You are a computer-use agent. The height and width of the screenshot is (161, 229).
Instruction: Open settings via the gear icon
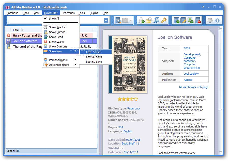pos(210,20)
